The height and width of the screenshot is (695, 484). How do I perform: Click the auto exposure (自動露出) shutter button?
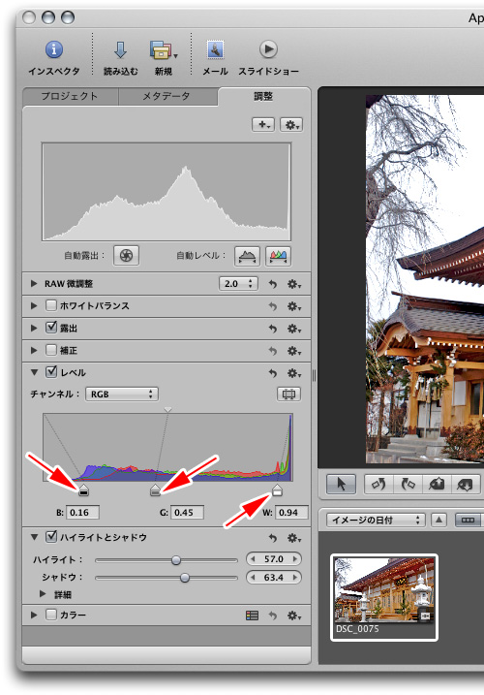coord(126,255)
